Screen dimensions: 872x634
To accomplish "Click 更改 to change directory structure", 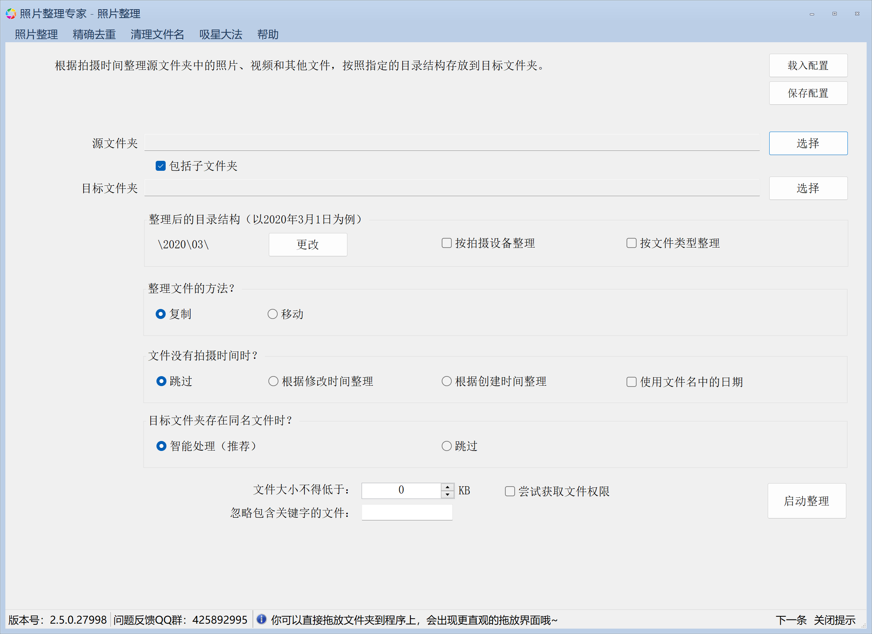I will pyautogui.click(x=308, y=245).
